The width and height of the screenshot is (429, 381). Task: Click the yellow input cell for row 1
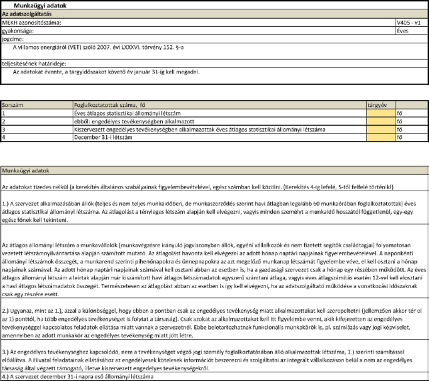click(x=380, y=114)
